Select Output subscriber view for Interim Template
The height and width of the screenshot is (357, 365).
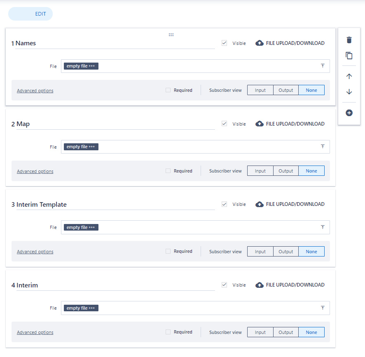tap(285, 251)
